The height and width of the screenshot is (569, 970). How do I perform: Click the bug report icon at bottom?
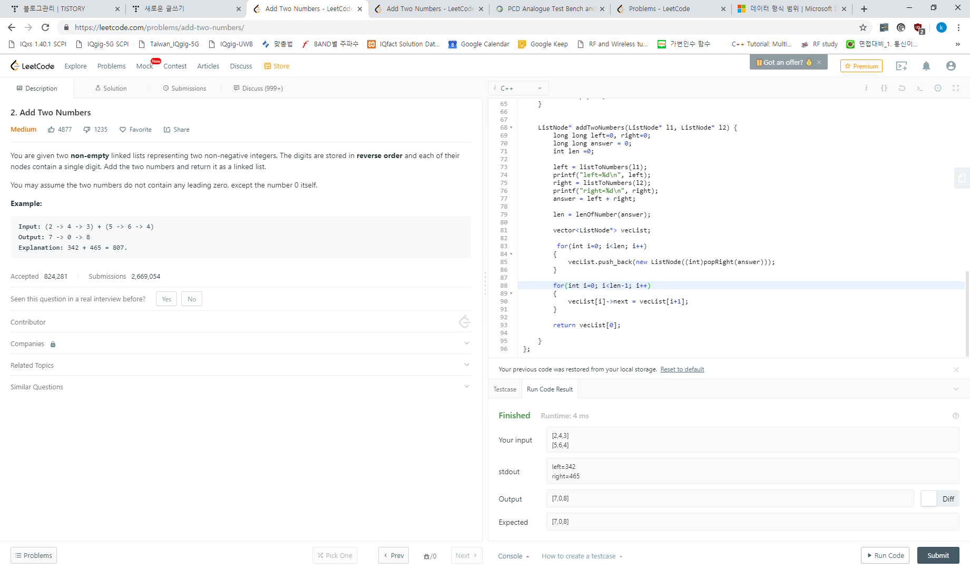(427, 556)
